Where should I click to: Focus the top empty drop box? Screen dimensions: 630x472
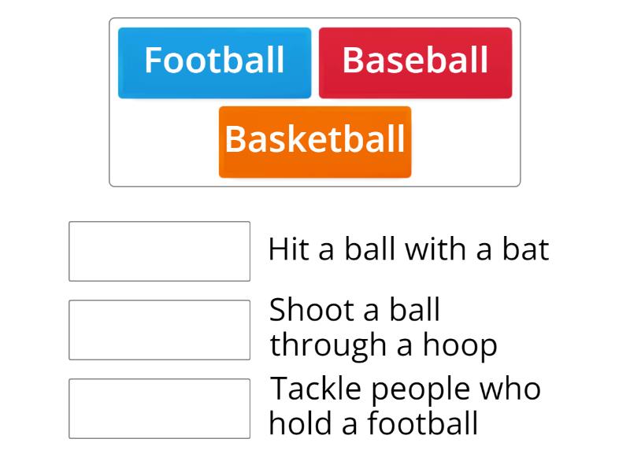(x=159, y=251)
